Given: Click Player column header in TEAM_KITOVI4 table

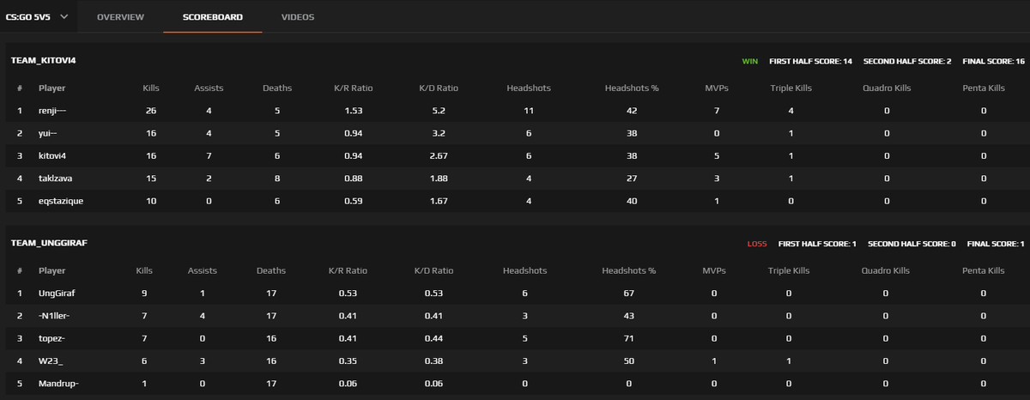Looking at the screenshot, I should click(x=52, y=88).
